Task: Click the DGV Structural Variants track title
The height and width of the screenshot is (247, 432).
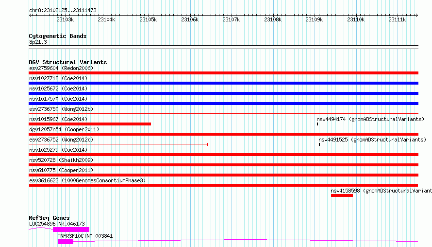Action: (x=68, y=62)
